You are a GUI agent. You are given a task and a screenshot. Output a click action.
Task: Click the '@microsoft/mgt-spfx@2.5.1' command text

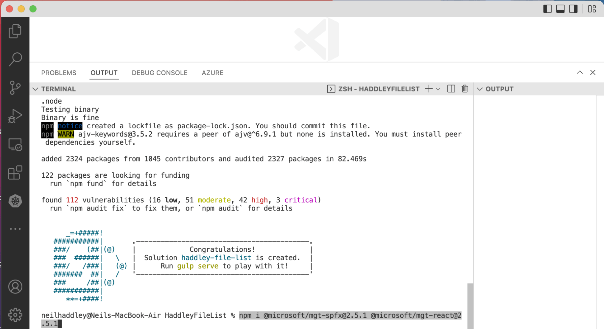[315, 315]
